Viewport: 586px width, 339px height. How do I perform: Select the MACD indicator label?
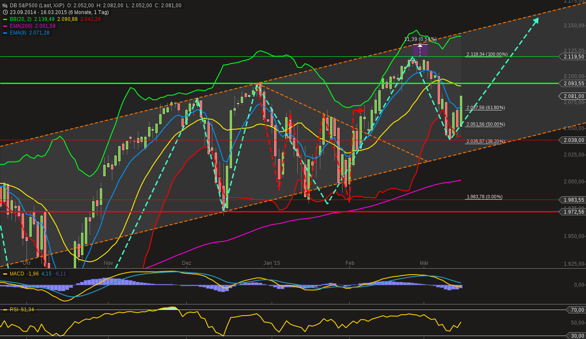17,274
